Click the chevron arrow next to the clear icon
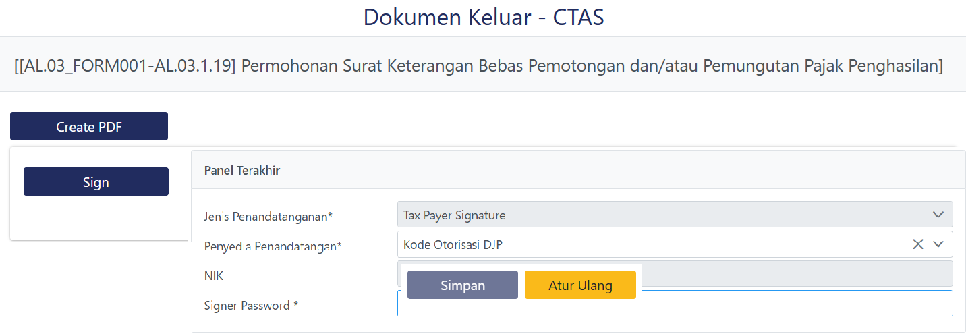Viewport: 966px width, 336px height. tap(938, 244)
